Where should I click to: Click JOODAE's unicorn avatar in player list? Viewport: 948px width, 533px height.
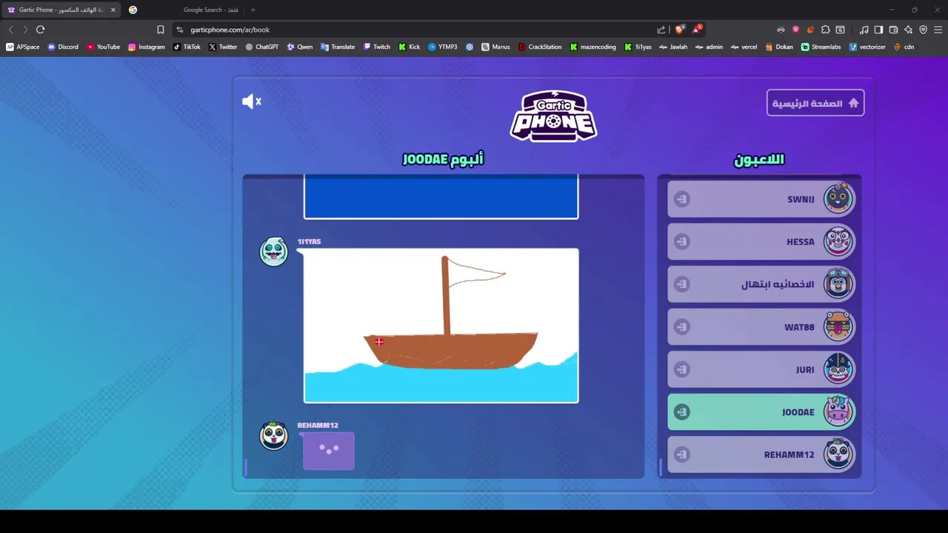click(x=838, y=412)
